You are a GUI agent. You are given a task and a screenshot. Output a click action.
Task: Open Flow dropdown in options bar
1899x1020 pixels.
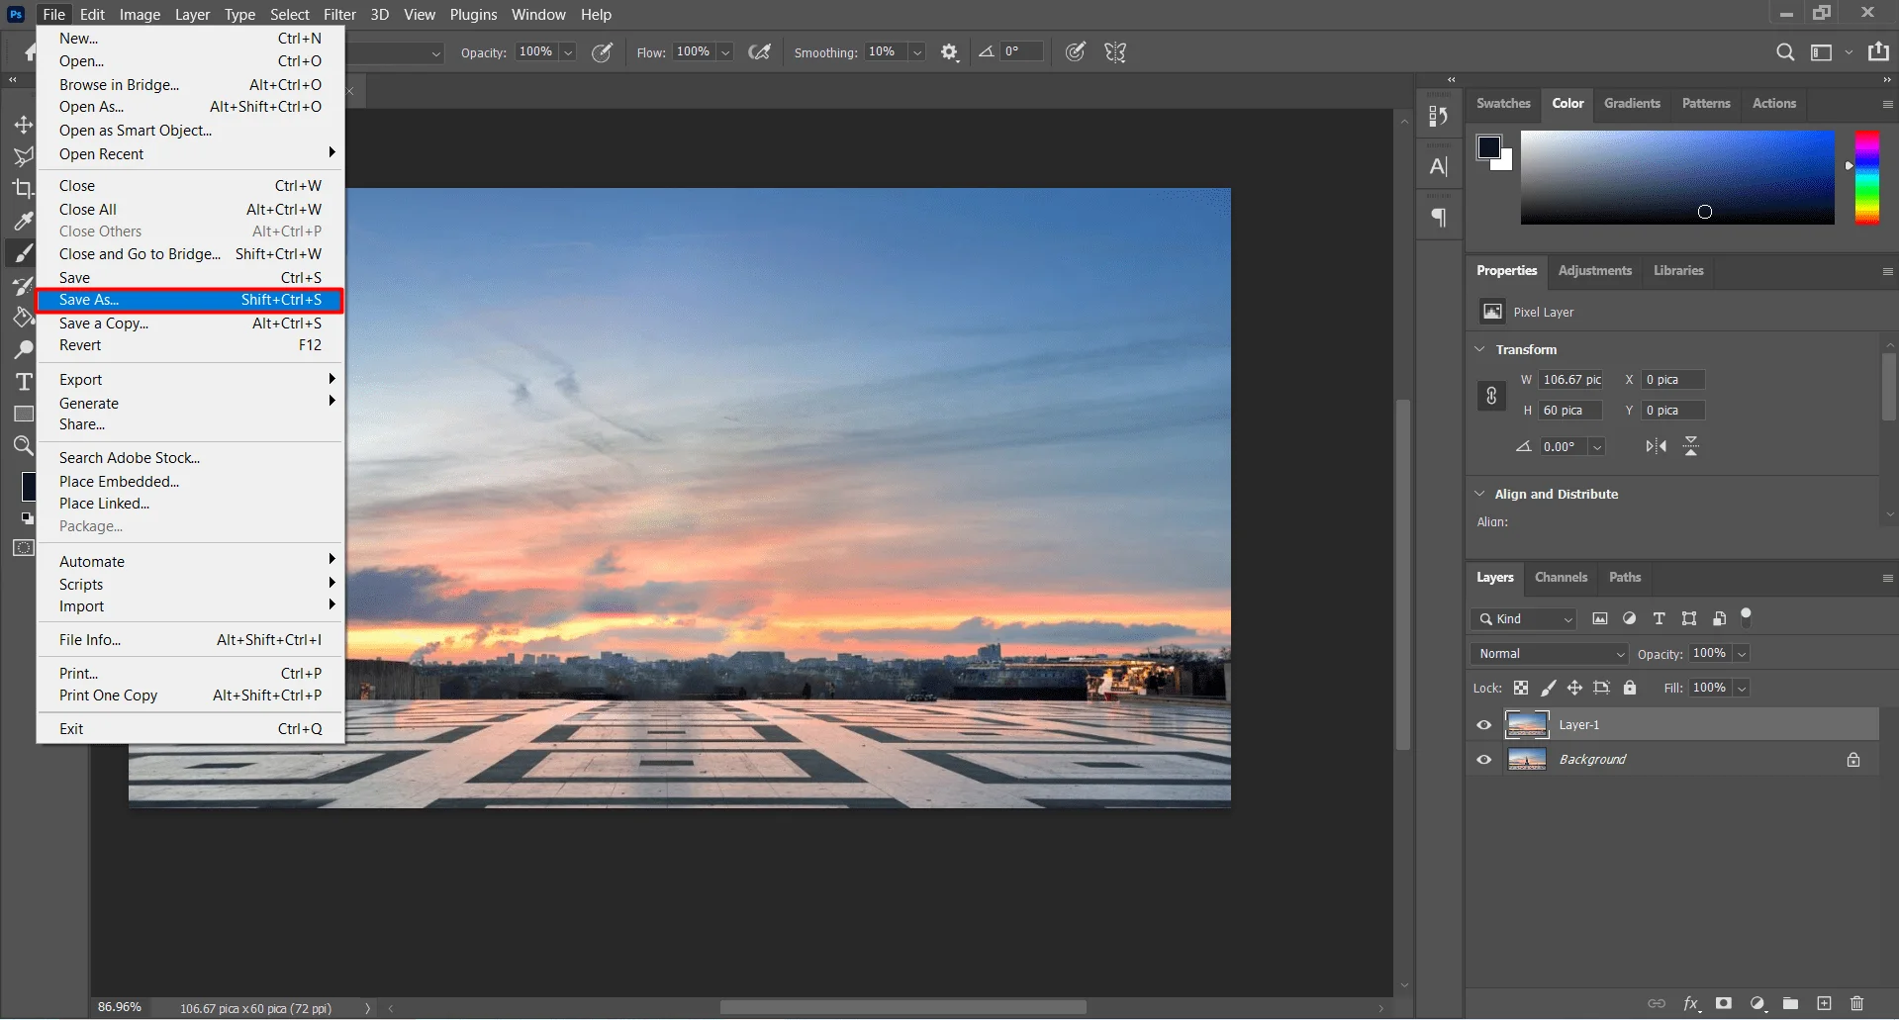(725, 52)
